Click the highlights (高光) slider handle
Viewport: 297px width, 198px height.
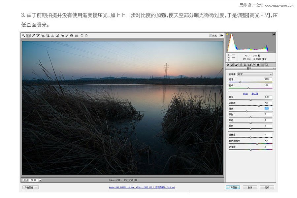tap(247, 111)
